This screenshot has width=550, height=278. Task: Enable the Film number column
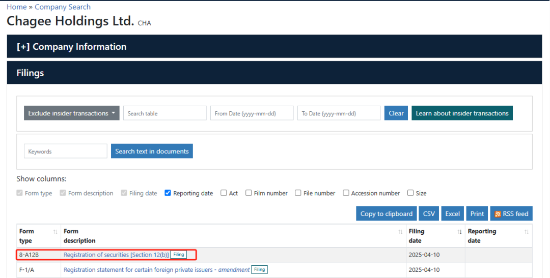pyautogui.click(x=249, y=193)
